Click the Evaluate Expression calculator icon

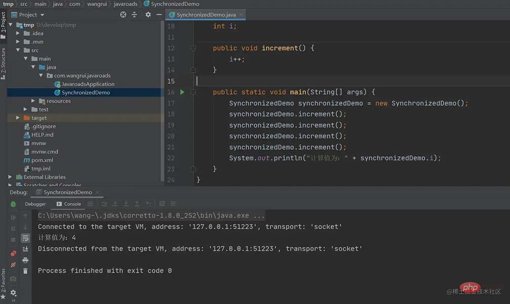[162, 204]
